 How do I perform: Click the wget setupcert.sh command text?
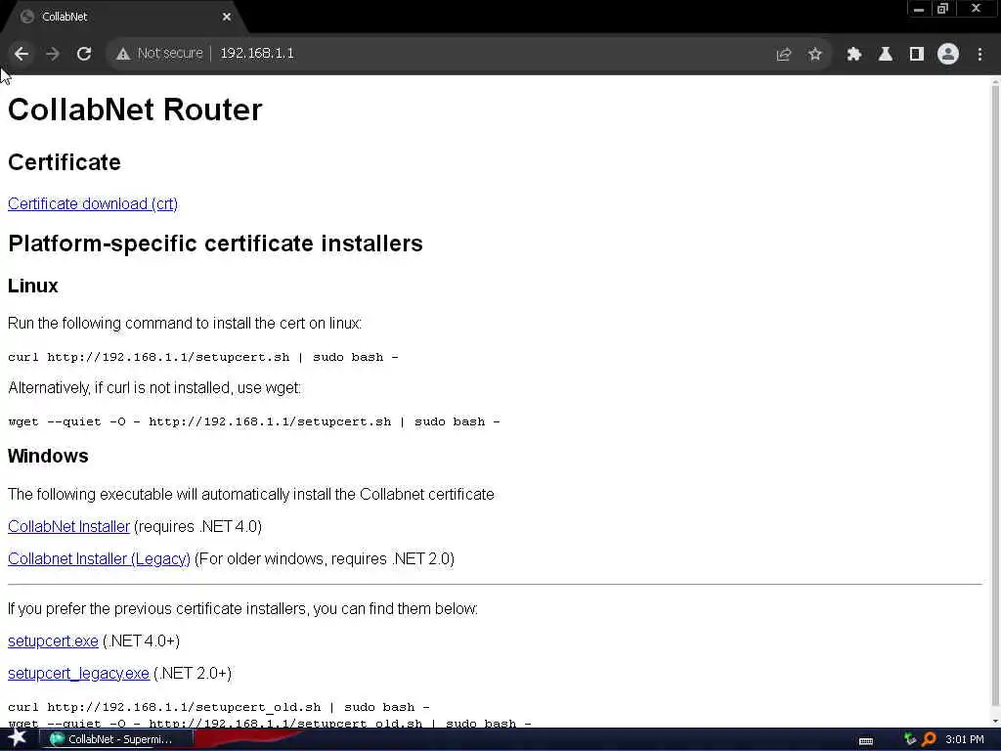coord(254,421)
